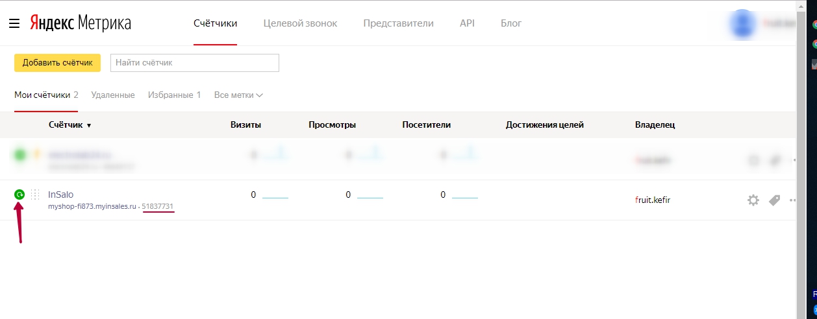
Task: Grab the InSalo row drag handle
Action: point(36,195)
